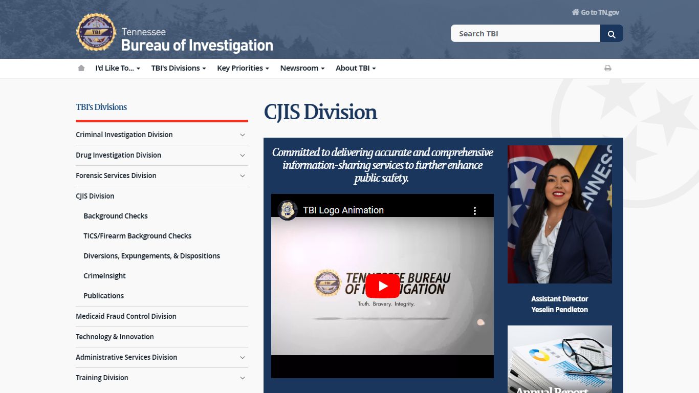699x393 pixels.
Task: Click the home icon in navigation bar
Action: click(81, 68)
